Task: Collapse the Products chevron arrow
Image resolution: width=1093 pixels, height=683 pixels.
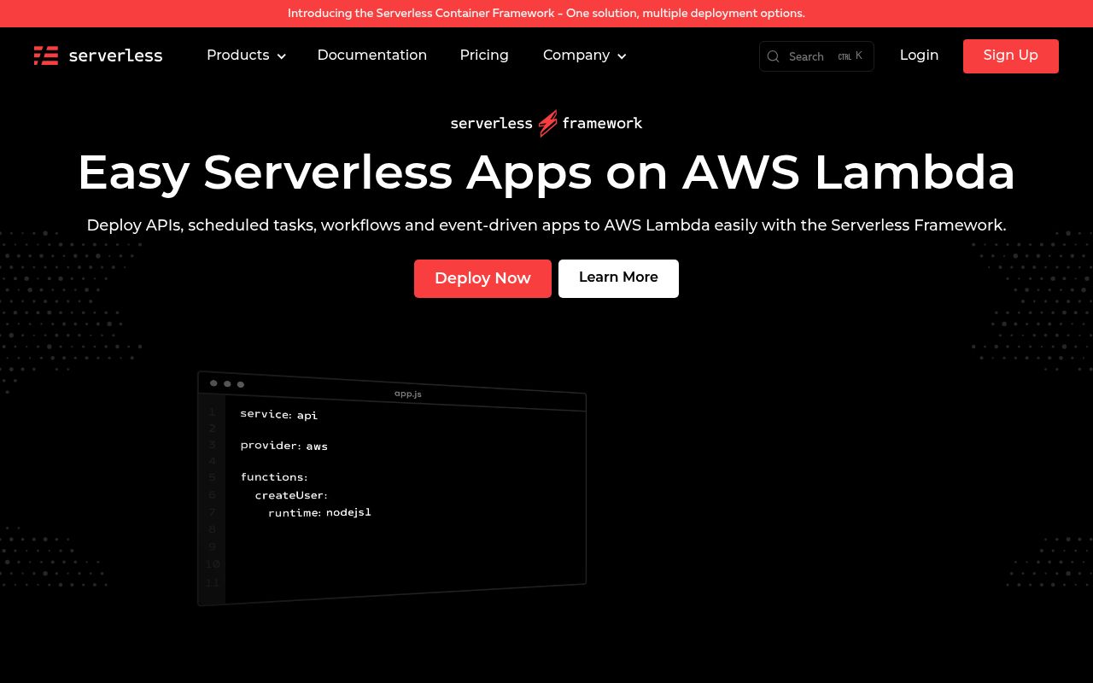Action: click(x=281, y=56)
